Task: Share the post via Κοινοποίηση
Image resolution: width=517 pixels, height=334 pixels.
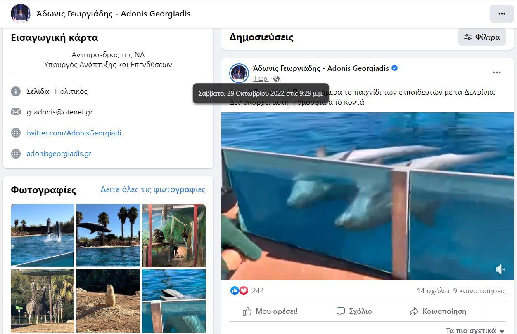Action: point(438,311)
